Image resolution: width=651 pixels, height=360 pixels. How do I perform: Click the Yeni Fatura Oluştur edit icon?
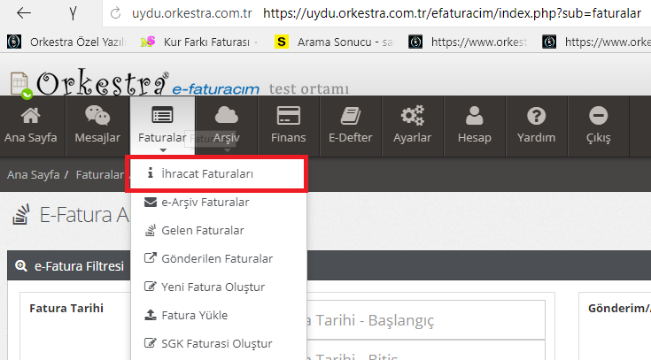point(151,287)
